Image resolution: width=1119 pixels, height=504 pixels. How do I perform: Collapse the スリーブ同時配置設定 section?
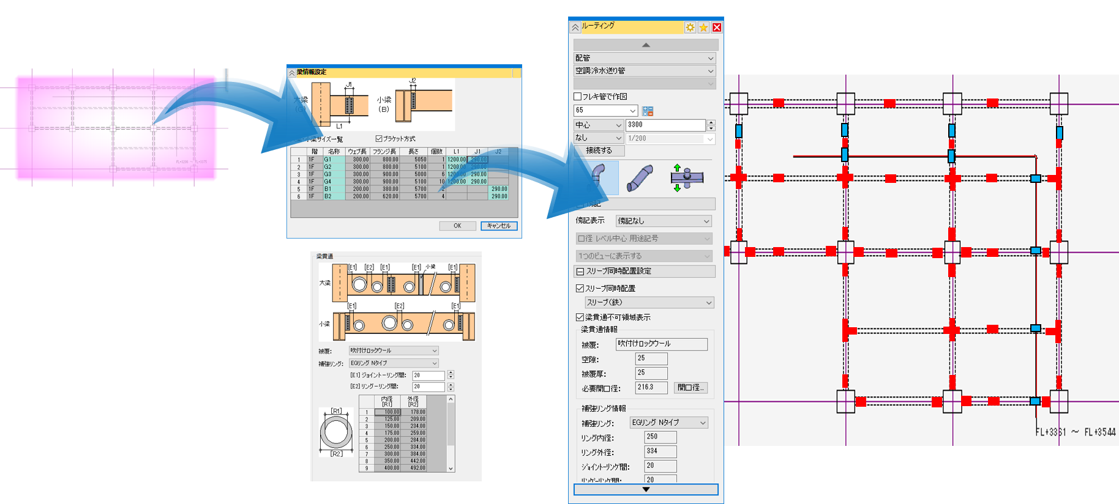pyautogui.click(x=580, y=271)
